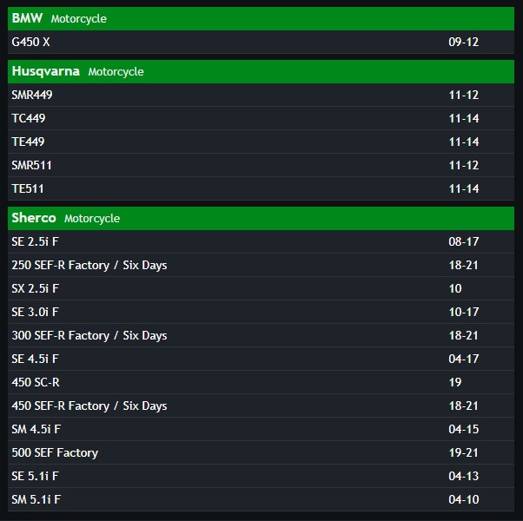The image size is (523, 521).
Task: Select the TE511 row
Action: click(261, 188)
